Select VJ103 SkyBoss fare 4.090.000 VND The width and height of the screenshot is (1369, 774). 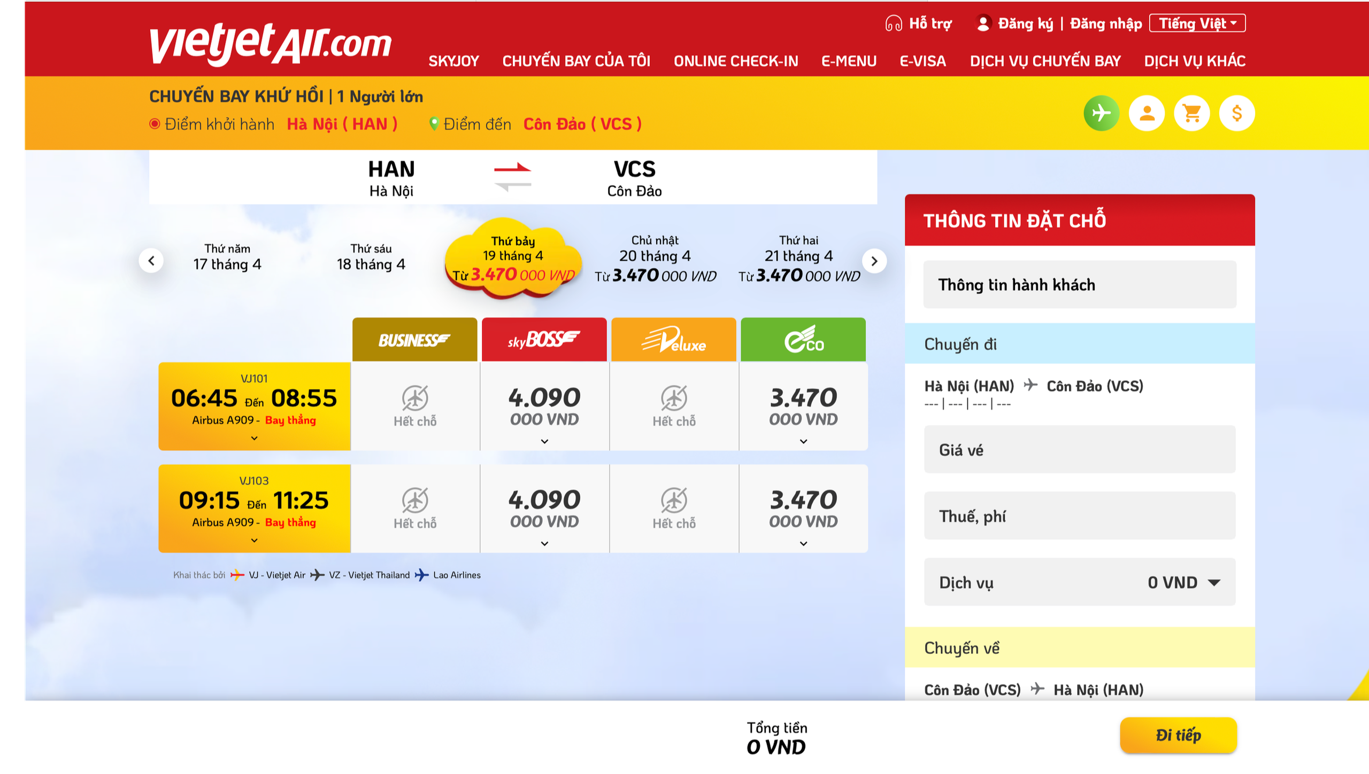point(544,509)
